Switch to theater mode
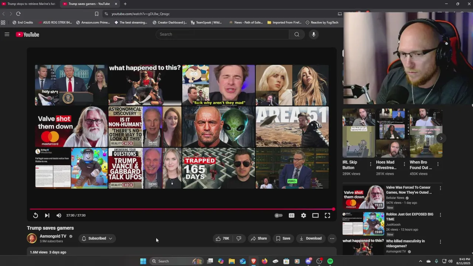The image size is (473, 266). click(315, 215)
